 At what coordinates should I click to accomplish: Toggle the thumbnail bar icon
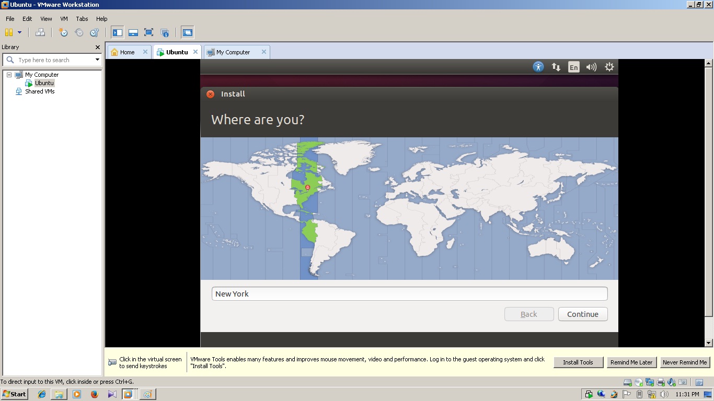(133, 32)
